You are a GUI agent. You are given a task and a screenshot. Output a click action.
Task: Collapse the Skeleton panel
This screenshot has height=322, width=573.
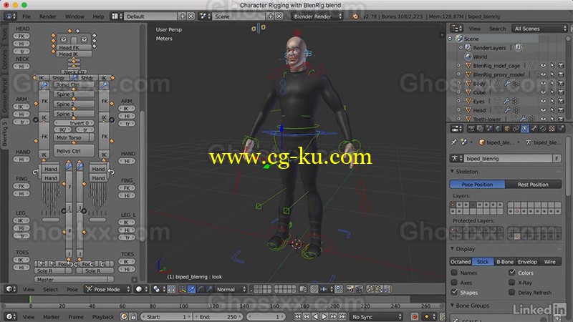click(453, 171)
